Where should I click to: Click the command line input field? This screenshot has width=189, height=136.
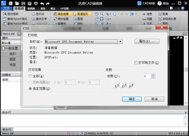point(100,129)
